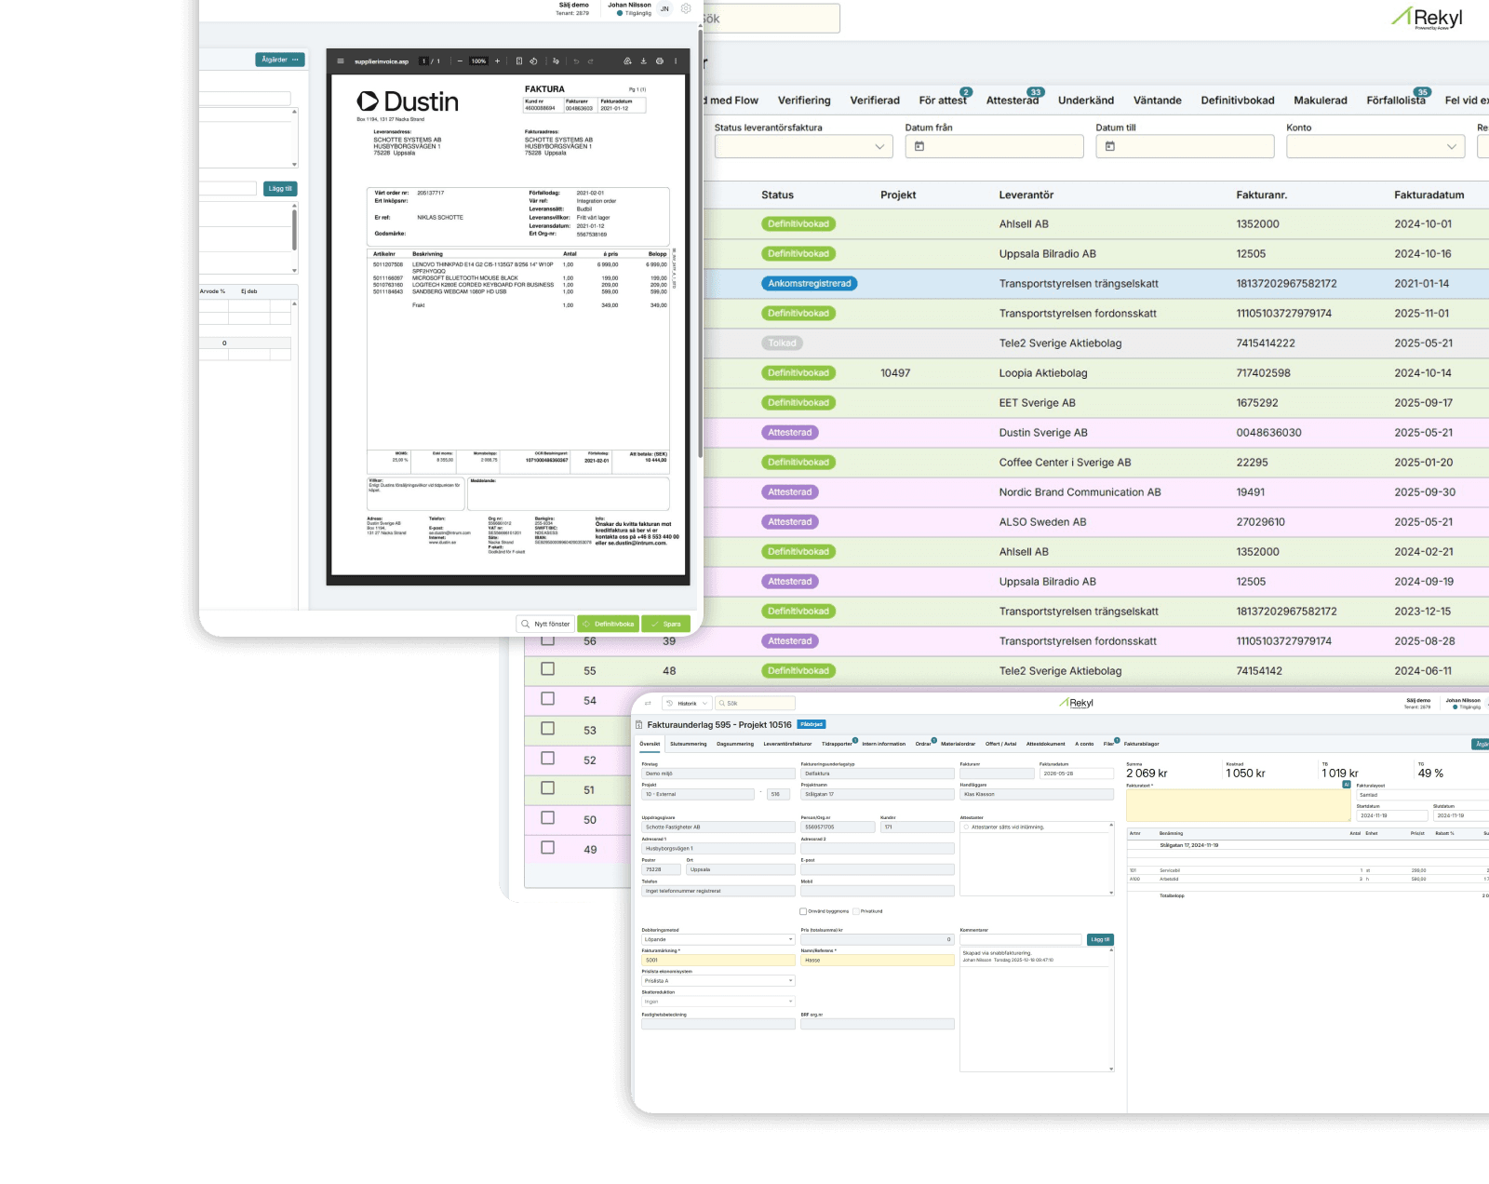
Task: Expand the Prislista A dropdown
Action: 718,981
